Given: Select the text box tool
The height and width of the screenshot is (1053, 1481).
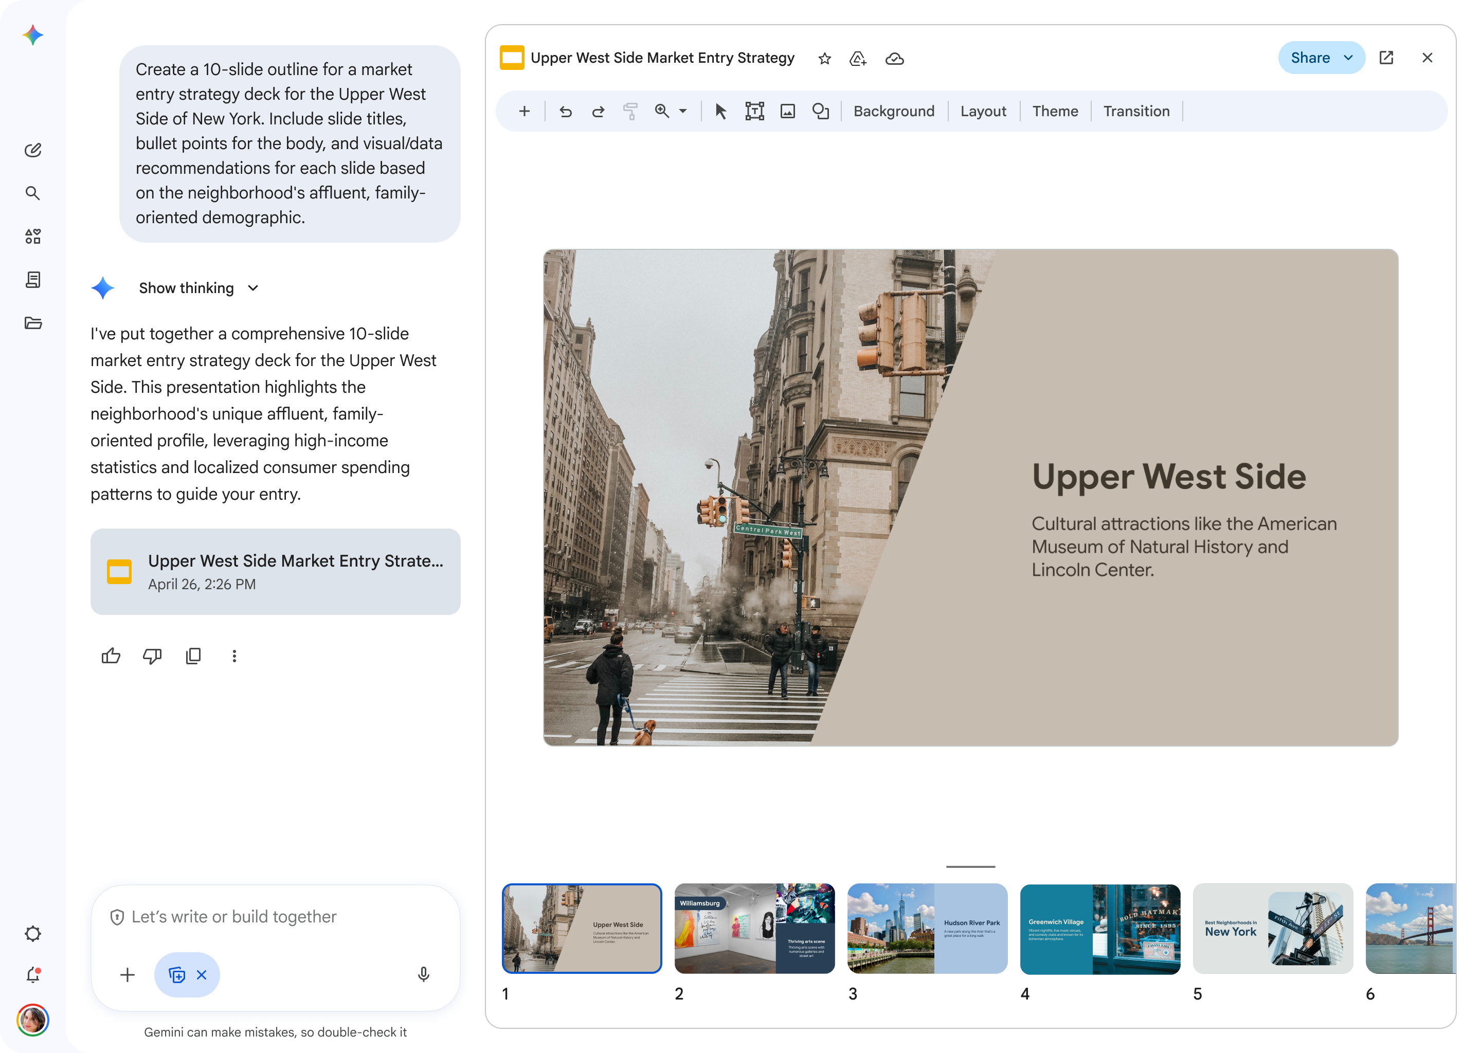Looking at the screenshot, I should point(755,111).
